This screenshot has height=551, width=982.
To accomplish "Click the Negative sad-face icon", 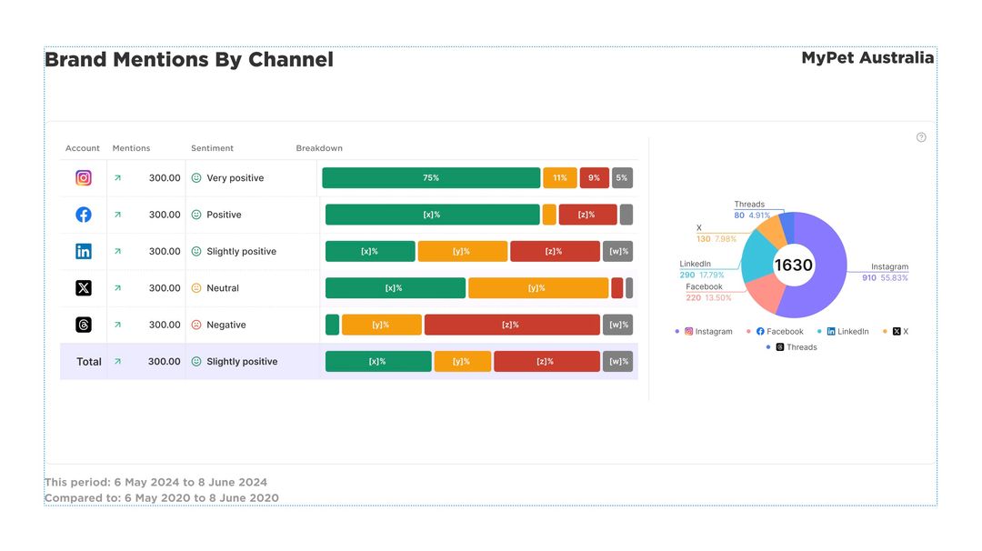I will 195,324.
